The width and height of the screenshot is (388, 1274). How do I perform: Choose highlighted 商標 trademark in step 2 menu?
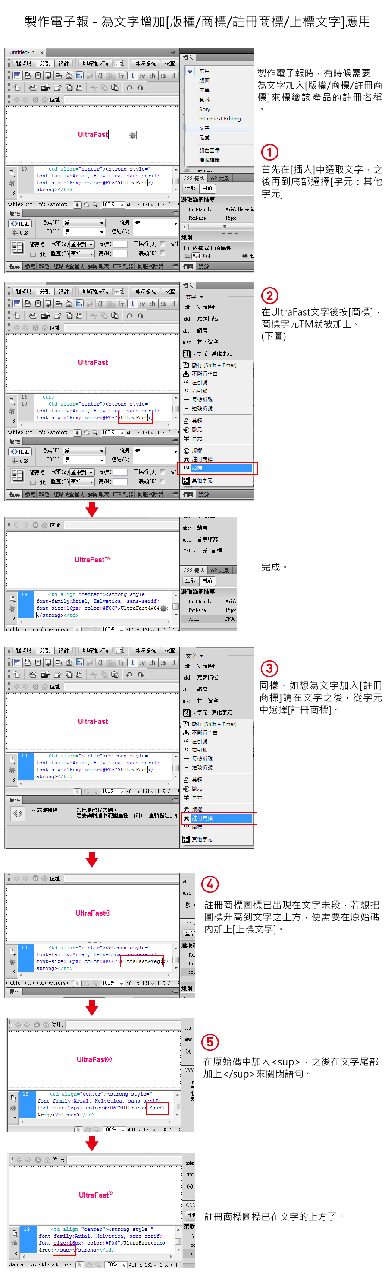tap(217, 468)
